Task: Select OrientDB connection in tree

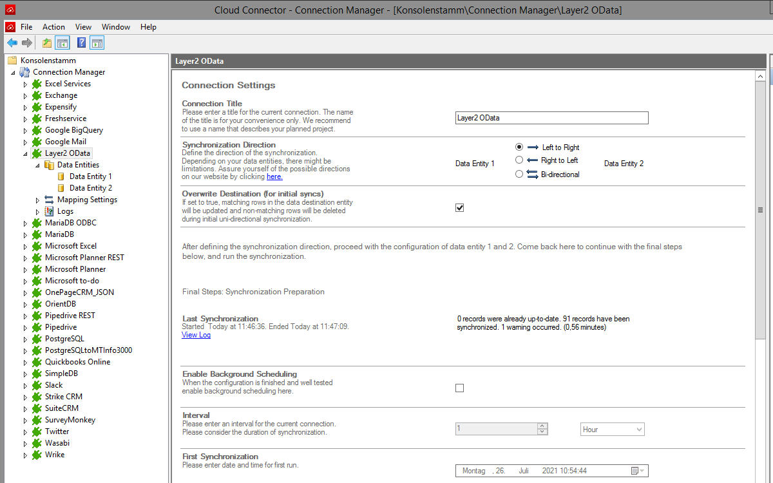Action: [61, 304]
